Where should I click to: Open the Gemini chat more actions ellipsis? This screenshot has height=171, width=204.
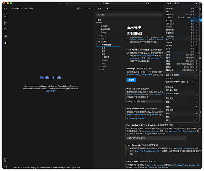(90, 9)
